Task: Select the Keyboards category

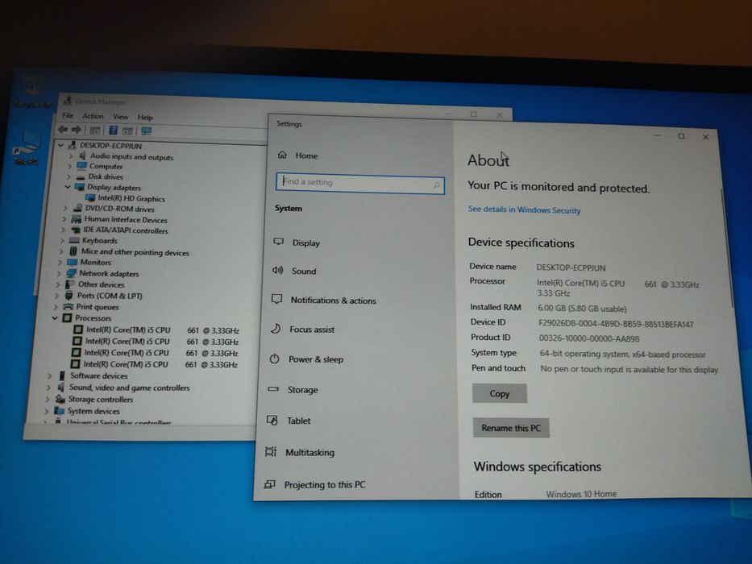Action: (100, 240)
